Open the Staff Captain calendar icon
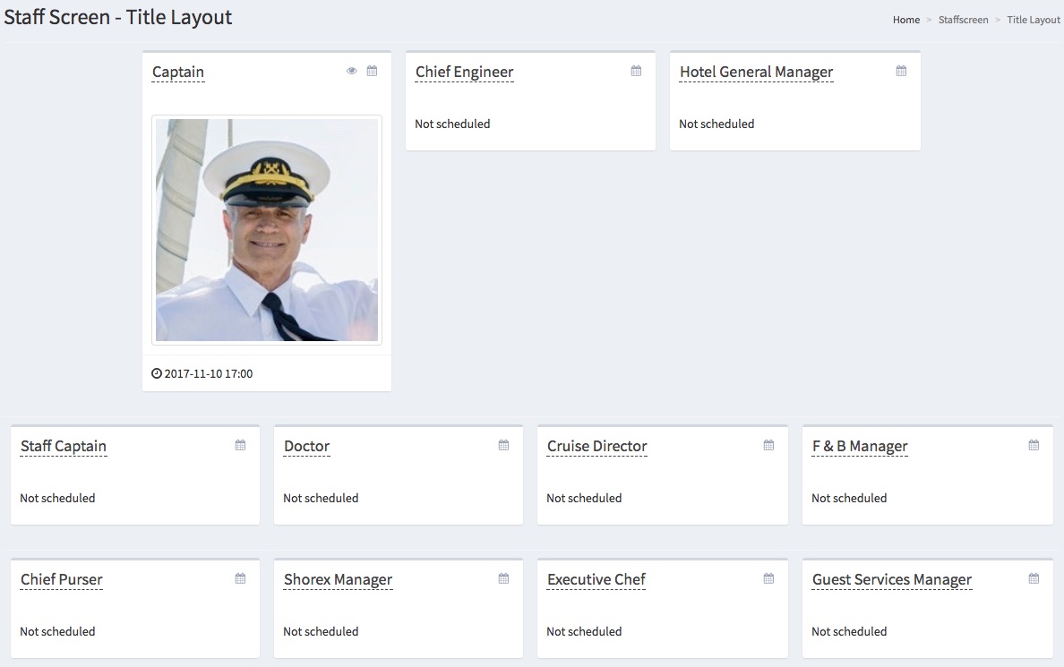 240,445
